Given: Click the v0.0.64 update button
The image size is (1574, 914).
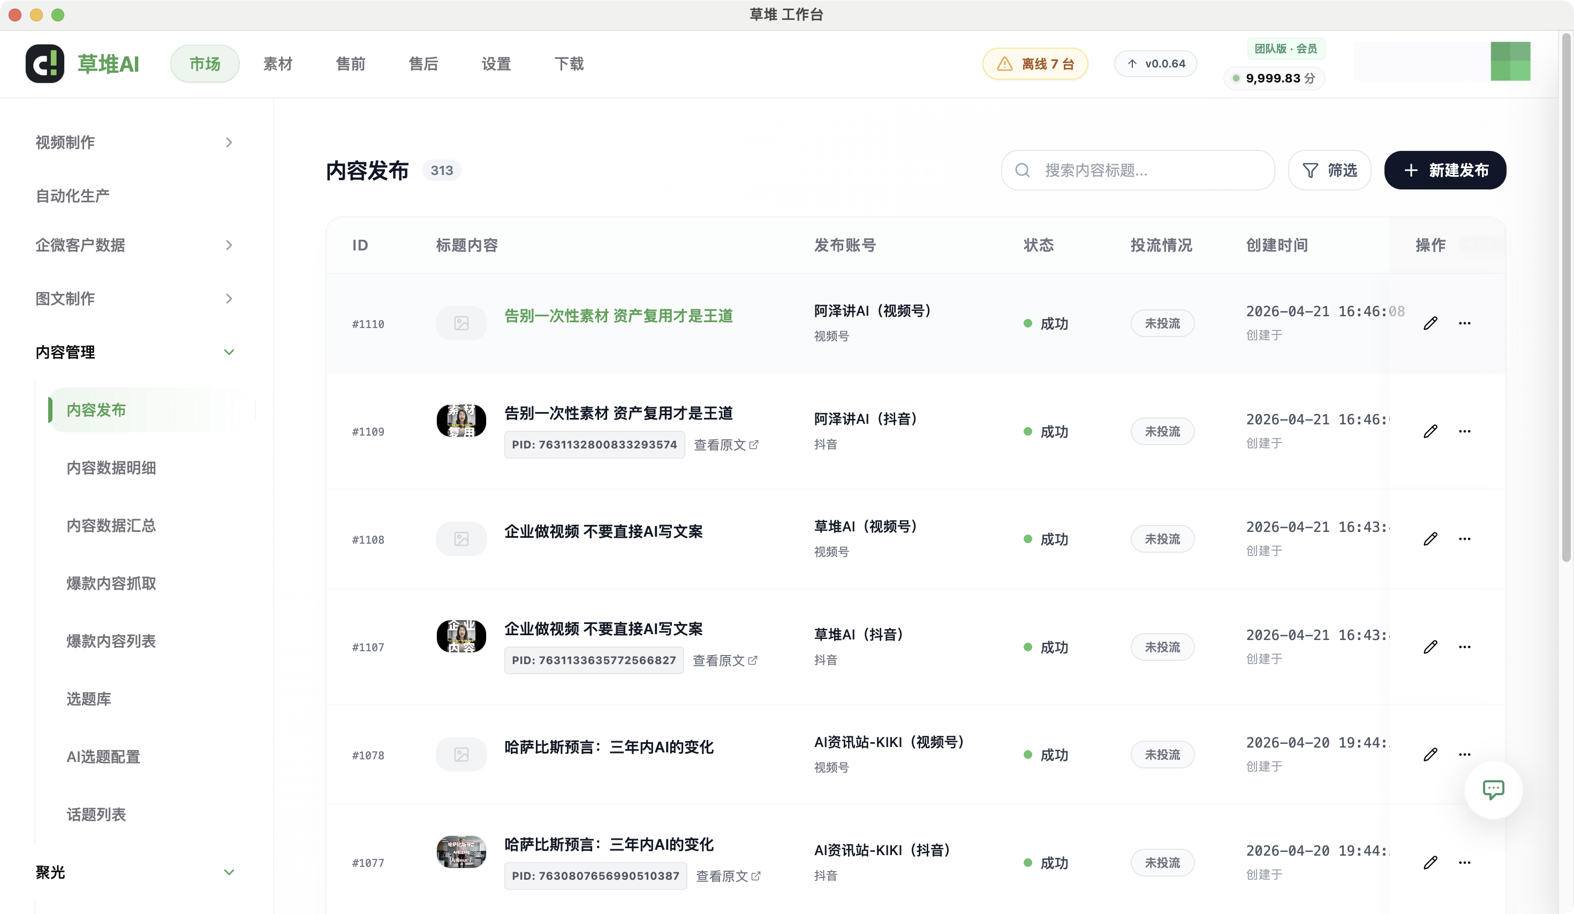Looking at the screenshot, I should [1155, 64].
